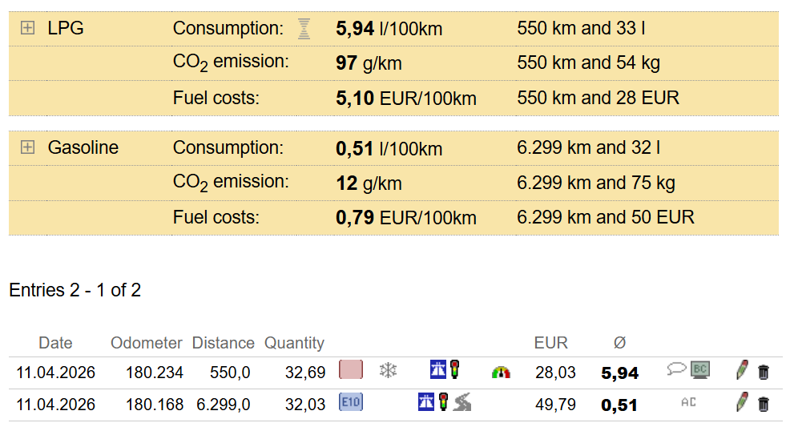This screenshot has height=427, width=790.
Task: Click the 5,94 average consumption value
Action: (x=619, y=373)
